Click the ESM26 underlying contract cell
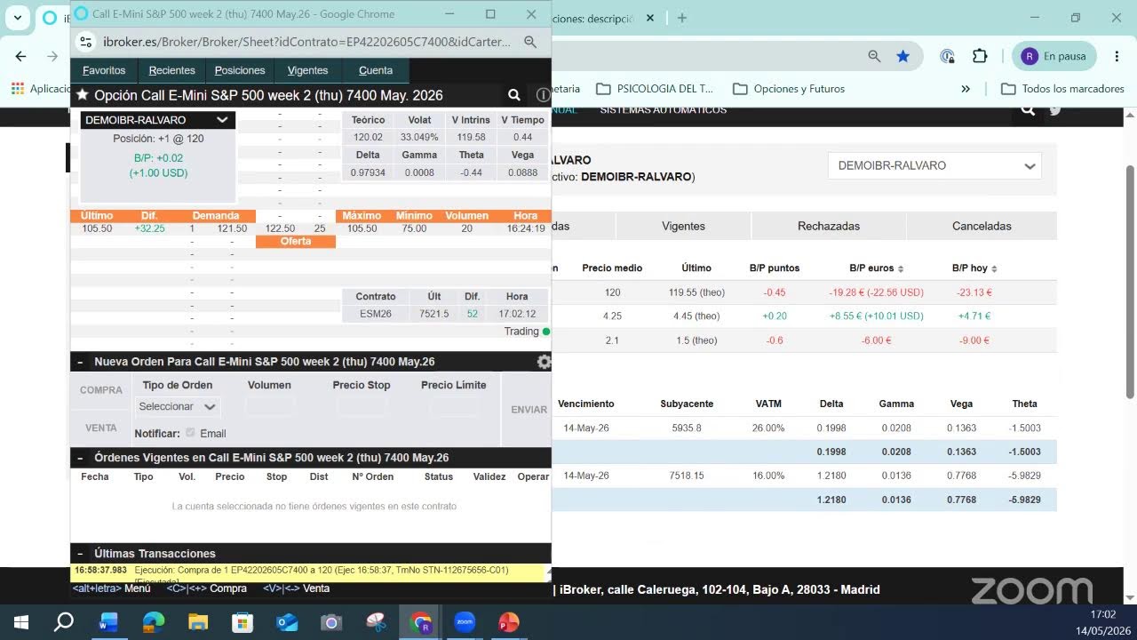This screenshot has height=640, width=1137. coord(376,314)
